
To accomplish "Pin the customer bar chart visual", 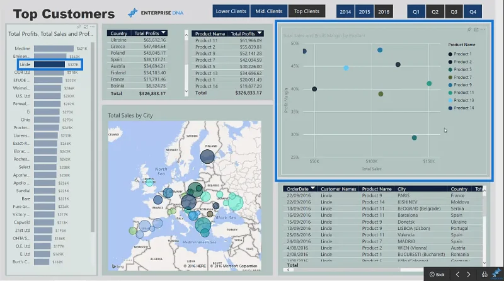I will click(x=79, y=26).
